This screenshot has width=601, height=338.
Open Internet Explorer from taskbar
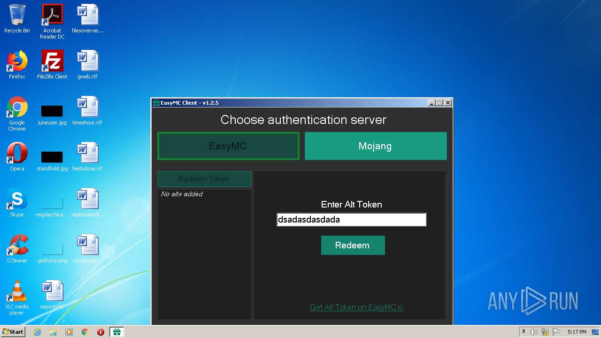(37, 332)
